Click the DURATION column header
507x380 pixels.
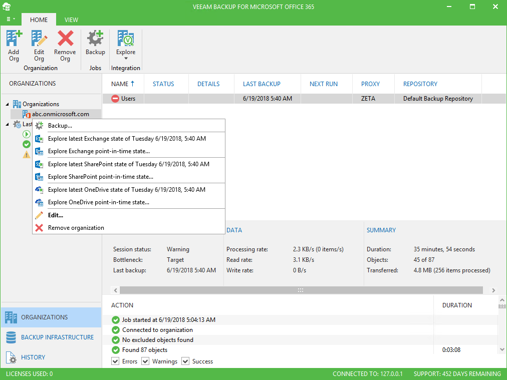pyautogui.click(x=457, y=305)
